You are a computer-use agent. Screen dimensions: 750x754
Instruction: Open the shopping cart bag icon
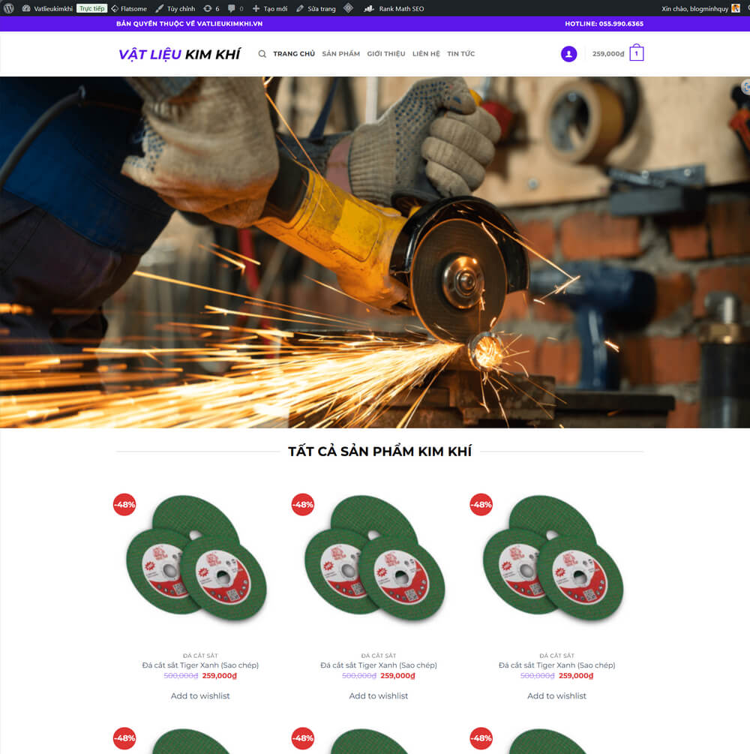click(x=637, y=53)
